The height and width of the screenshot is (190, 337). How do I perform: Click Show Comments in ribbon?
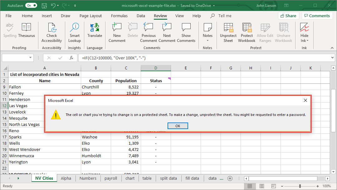[186, 32]
